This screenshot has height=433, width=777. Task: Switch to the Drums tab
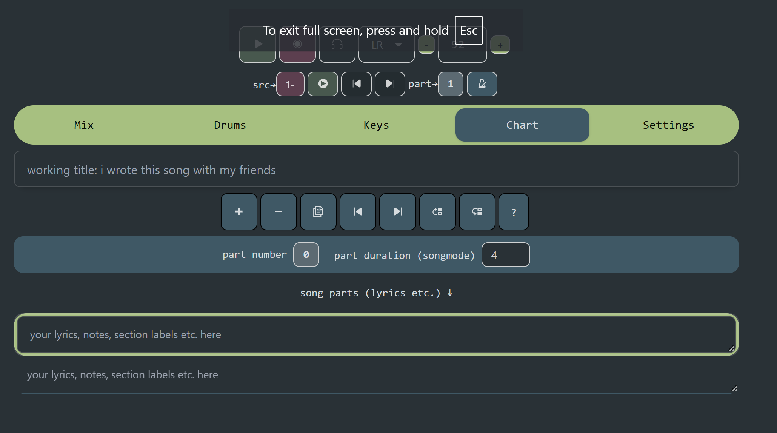(x=230, y=125)
